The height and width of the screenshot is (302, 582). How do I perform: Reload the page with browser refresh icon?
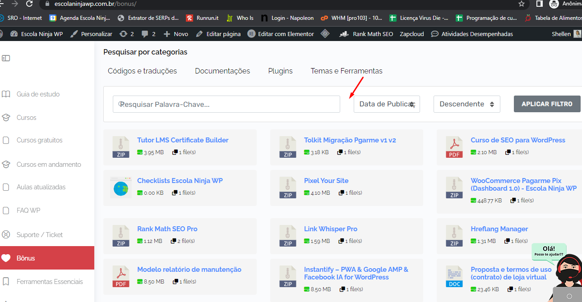click(29, 4)
